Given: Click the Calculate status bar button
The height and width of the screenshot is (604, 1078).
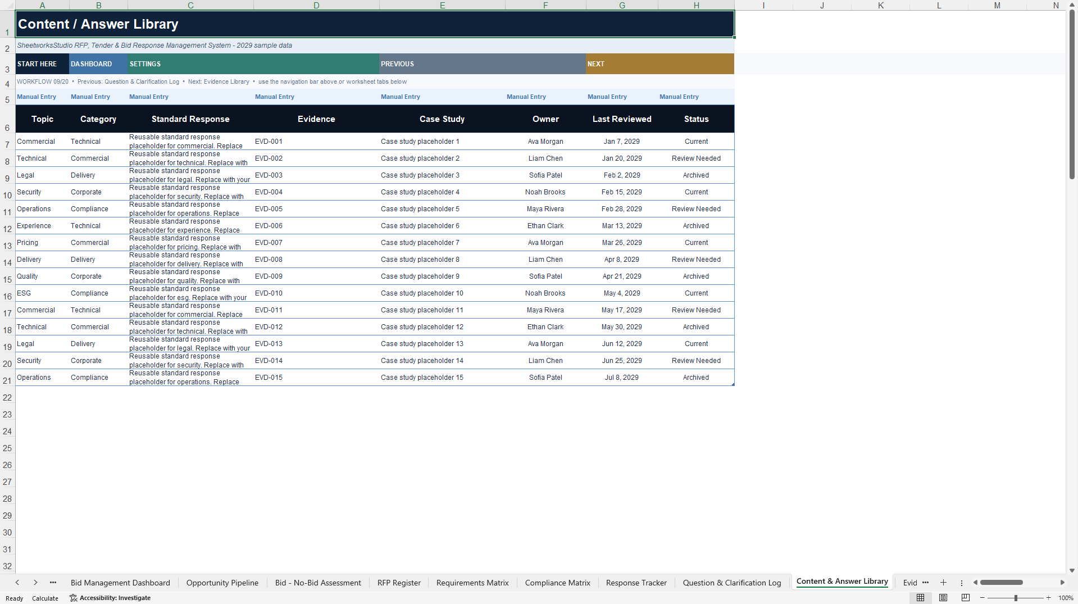Looking at the screenshot, I should 45,598.
